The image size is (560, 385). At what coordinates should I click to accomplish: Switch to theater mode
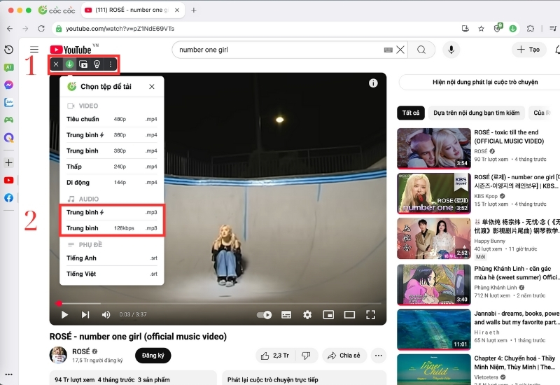click(x=349, y=314)
